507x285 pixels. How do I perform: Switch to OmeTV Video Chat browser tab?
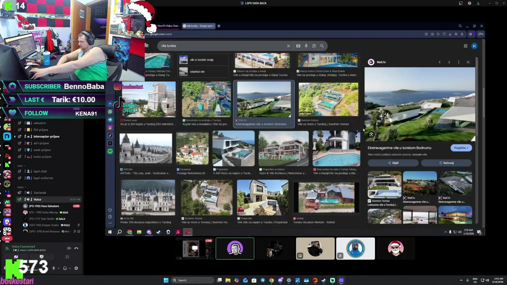pyautogui.click(x=168, y=26)
